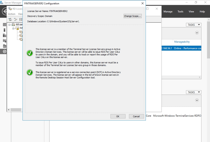Click the first RD Licensing Manager toolbar icon

10,20
